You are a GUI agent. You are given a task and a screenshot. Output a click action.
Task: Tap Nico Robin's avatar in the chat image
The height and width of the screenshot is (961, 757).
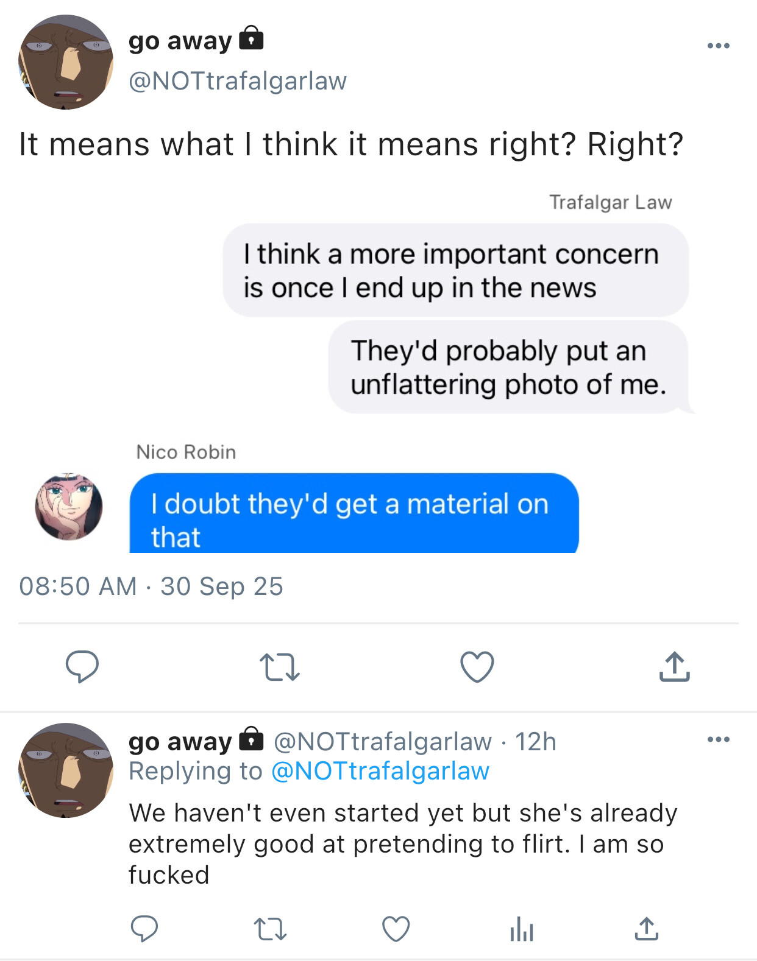coord(68,507)
